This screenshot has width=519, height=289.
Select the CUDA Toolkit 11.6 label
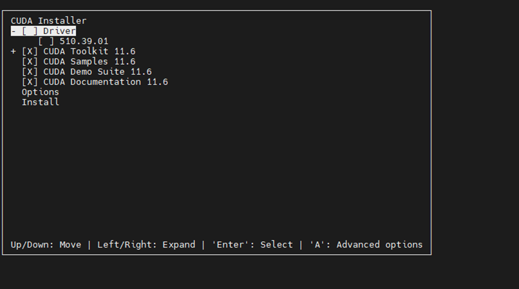[89, 52]
